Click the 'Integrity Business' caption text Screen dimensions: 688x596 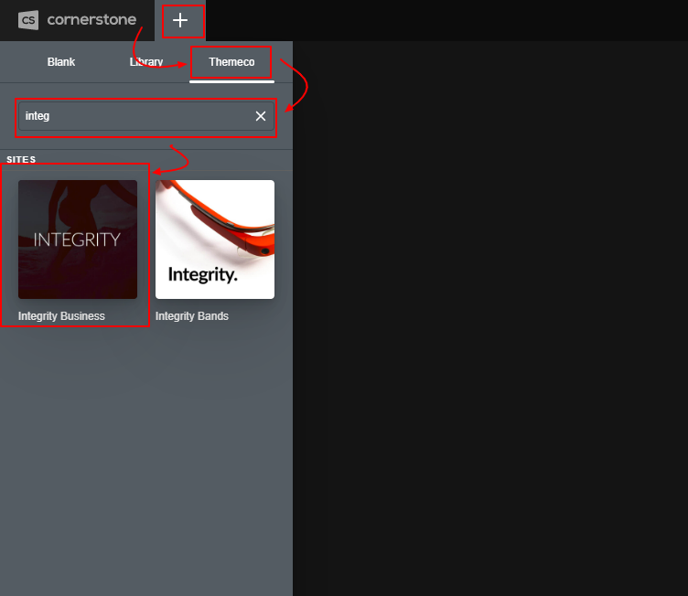[61, 316]
